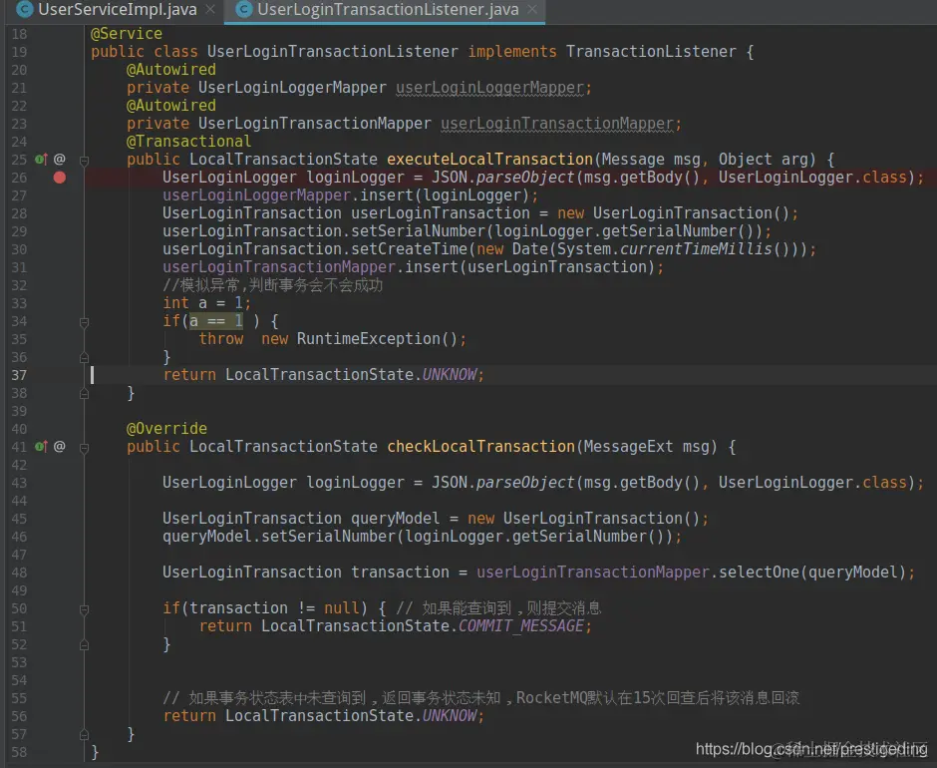Click the @Override annotation
The width and height of the screenshot is (937, 768).
point(166,429)
